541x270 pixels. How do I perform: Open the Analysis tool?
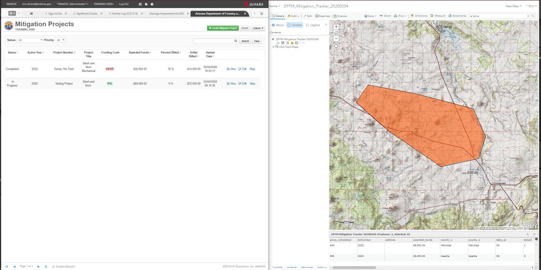(x=341, y=16)
